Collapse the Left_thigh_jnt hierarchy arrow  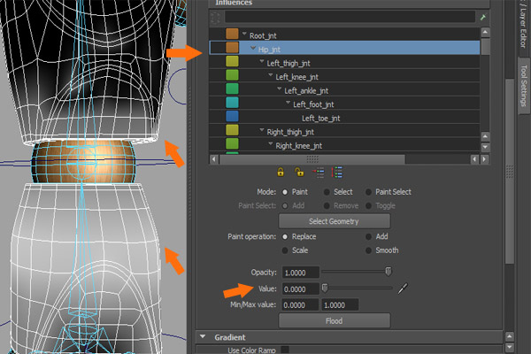tap(261, 62)
